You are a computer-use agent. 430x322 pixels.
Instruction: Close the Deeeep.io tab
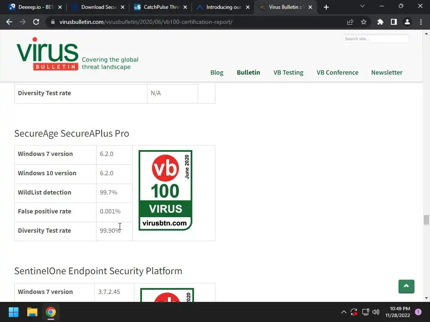pos(60,7)
